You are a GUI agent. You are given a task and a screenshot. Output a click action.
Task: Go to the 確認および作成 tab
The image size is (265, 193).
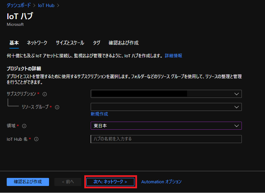click(x=124, y=43)
